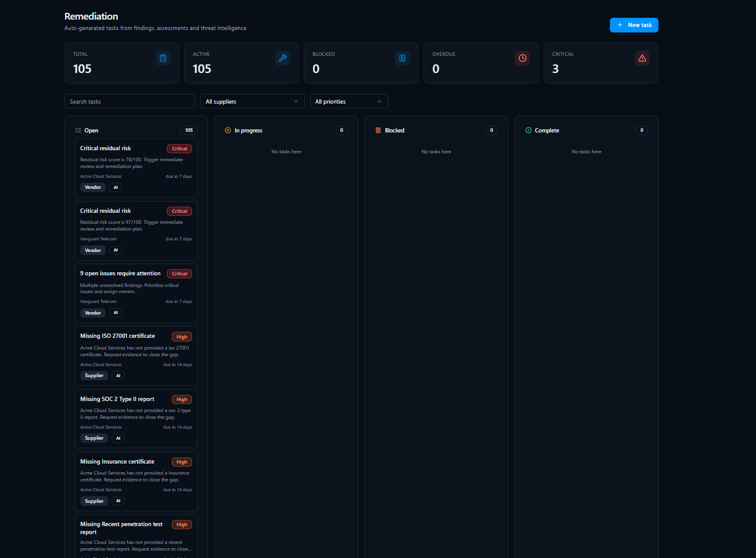
Task: Open the 9 open issues require attention task
Action: coord(136,293)
